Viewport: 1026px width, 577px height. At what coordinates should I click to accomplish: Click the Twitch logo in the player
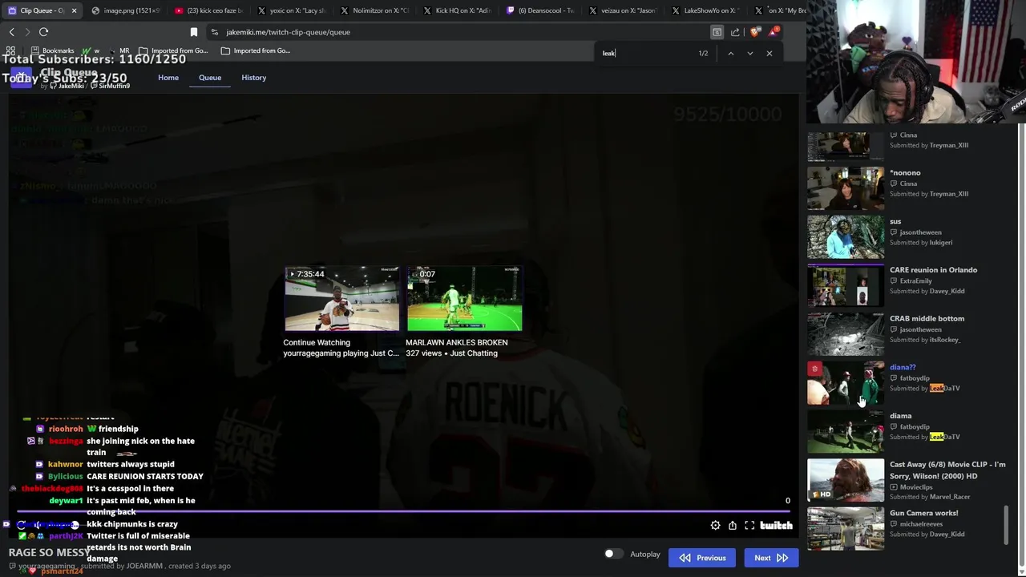point(776,526)
